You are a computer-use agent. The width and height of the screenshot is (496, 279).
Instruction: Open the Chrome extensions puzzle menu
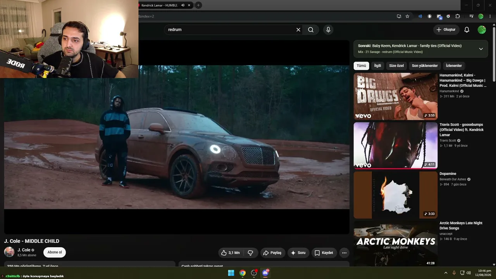click(x=458, y=16)
